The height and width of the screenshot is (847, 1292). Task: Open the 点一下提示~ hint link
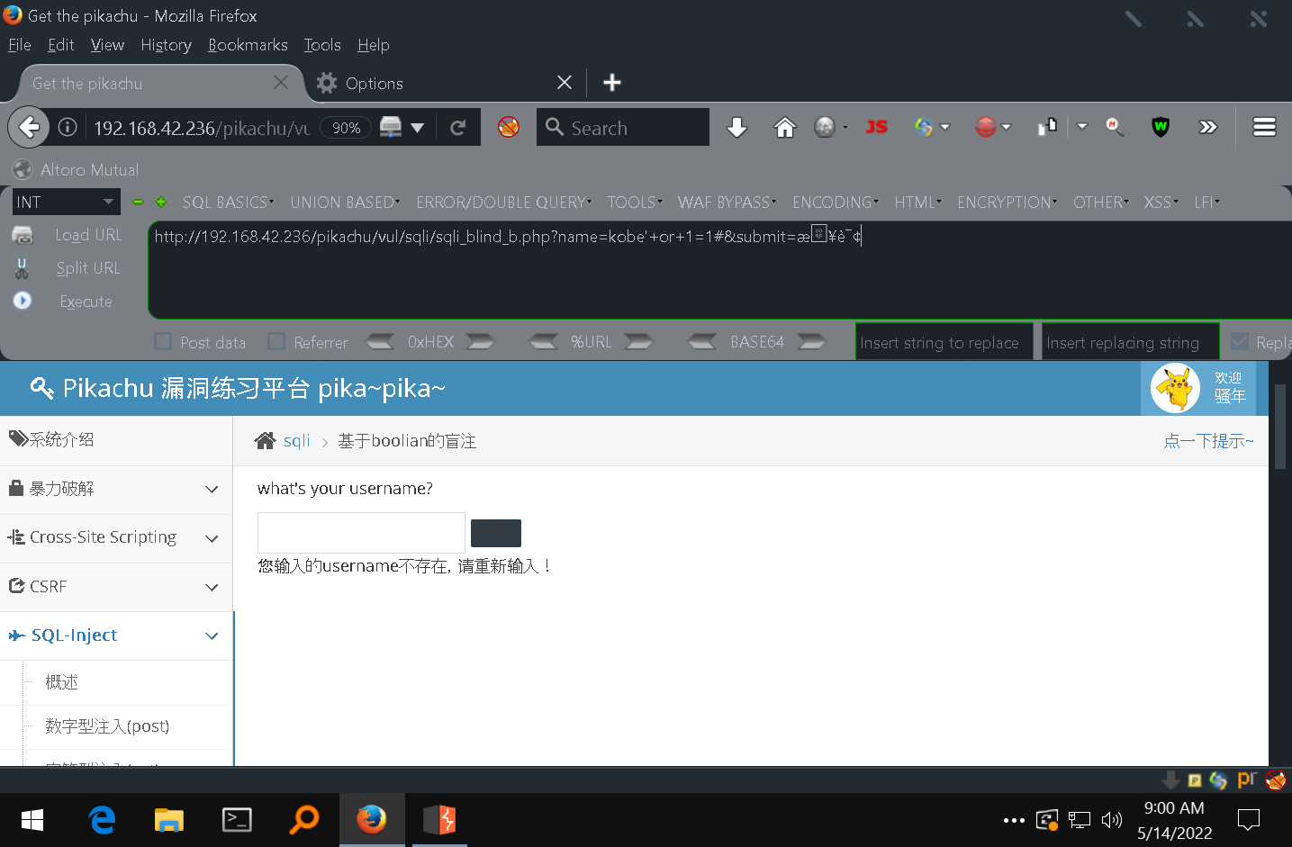click(x=1208, y=440)
